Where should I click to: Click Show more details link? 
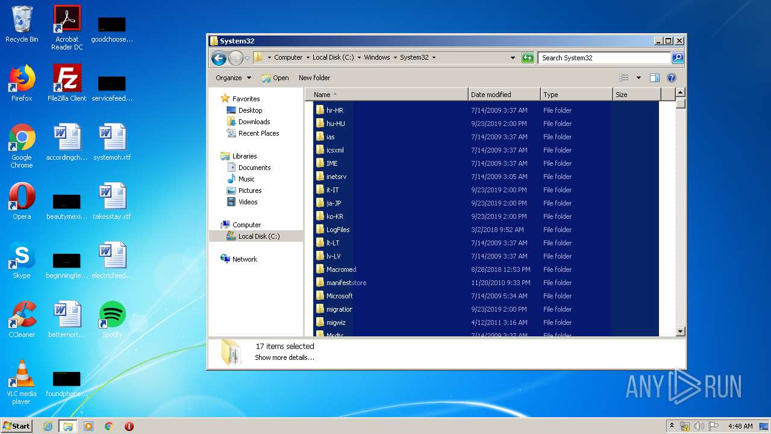[x=284, y=357]
